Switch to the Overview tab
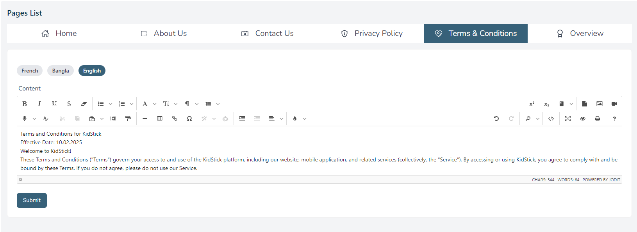The width and height of the screenshot is (637, 232). (580, 34)
